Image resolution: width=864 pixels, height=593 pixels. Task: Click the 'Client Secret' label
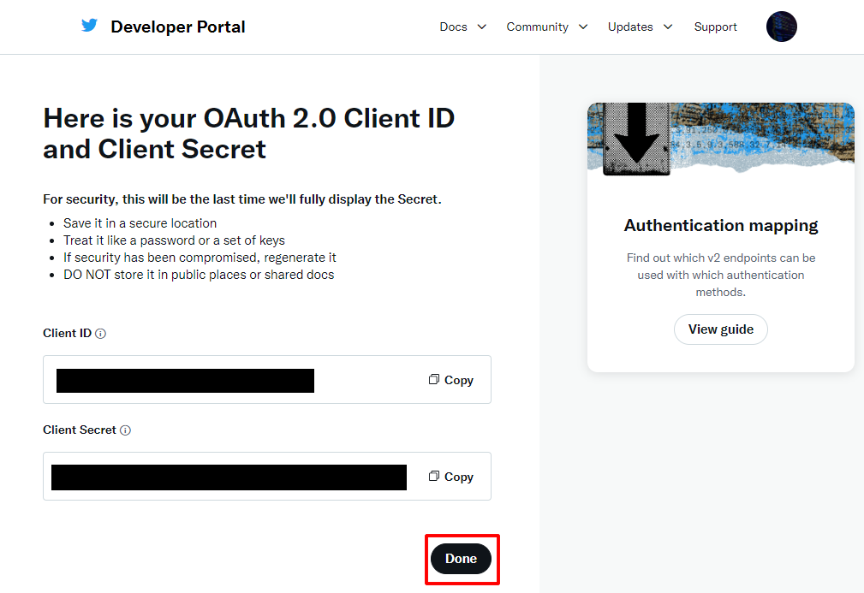[x=80, y=430]
